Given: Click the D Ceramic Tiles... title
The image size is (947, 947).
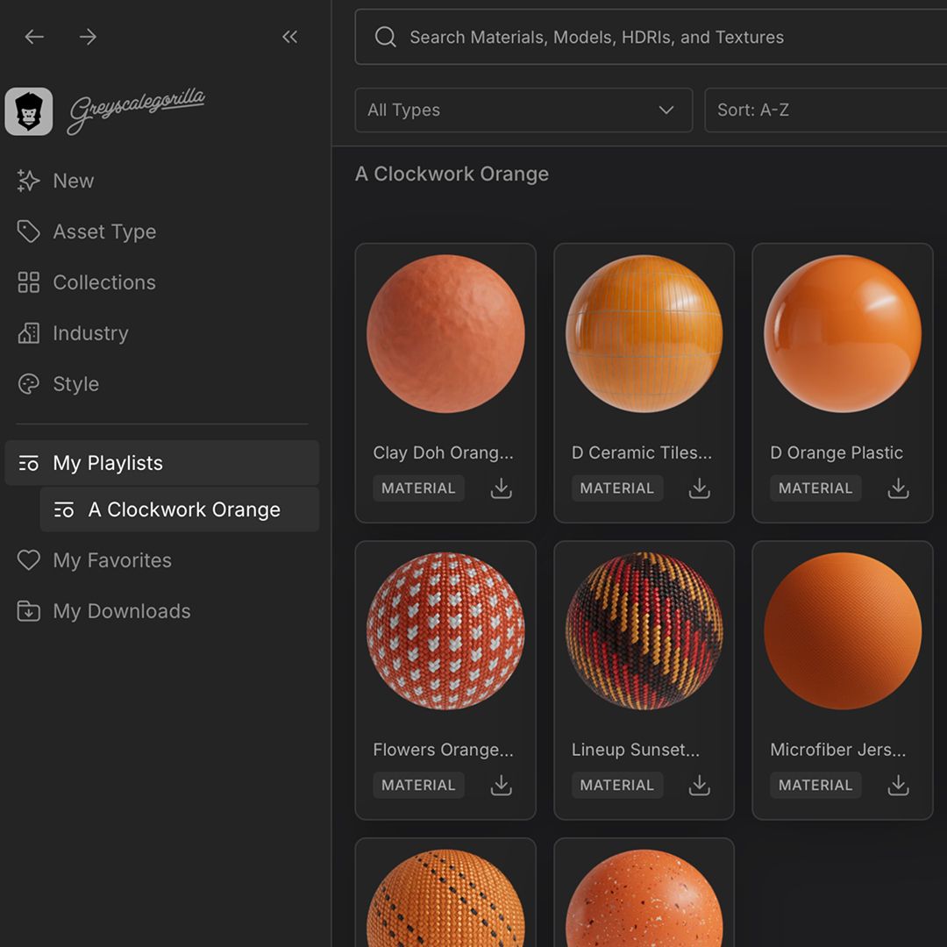Looking at the screenshot, I should coord(642,453).
